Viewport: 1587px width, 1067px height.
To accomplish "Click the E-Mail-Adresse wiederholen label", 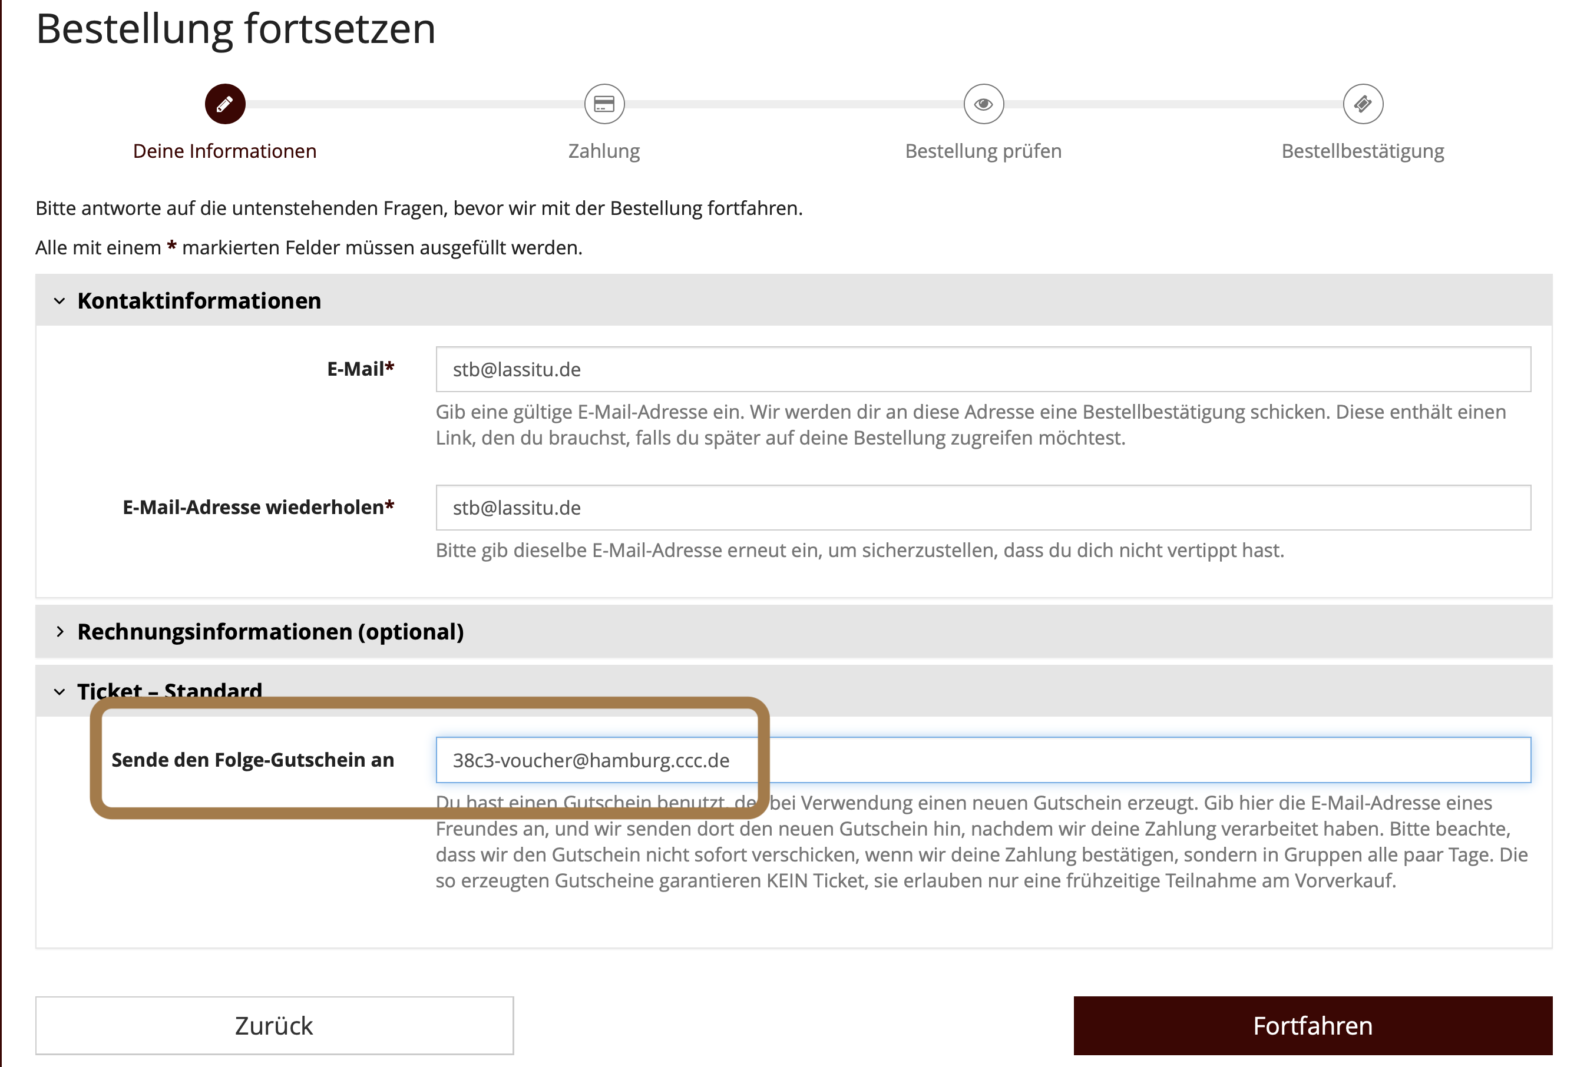I will [x=258, y=508].
